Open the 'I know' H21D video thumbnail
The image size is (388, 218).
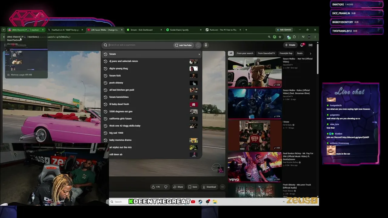coord(255,135)
